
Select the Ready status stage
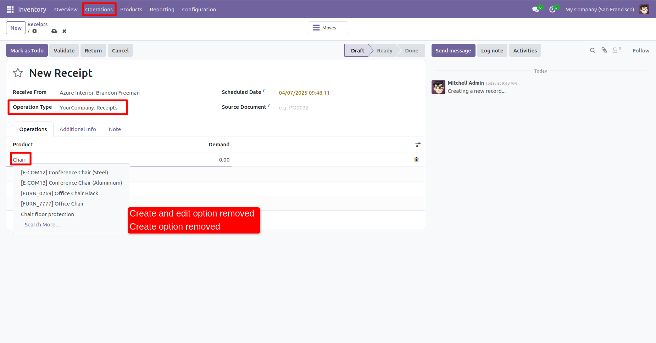point(385,51)
